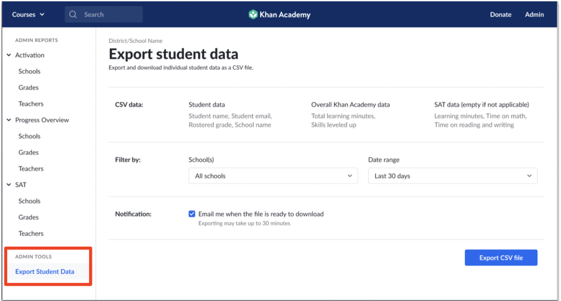Click the Email me when file is ready label
Screen dimensions: 561x301
point(261,214)
